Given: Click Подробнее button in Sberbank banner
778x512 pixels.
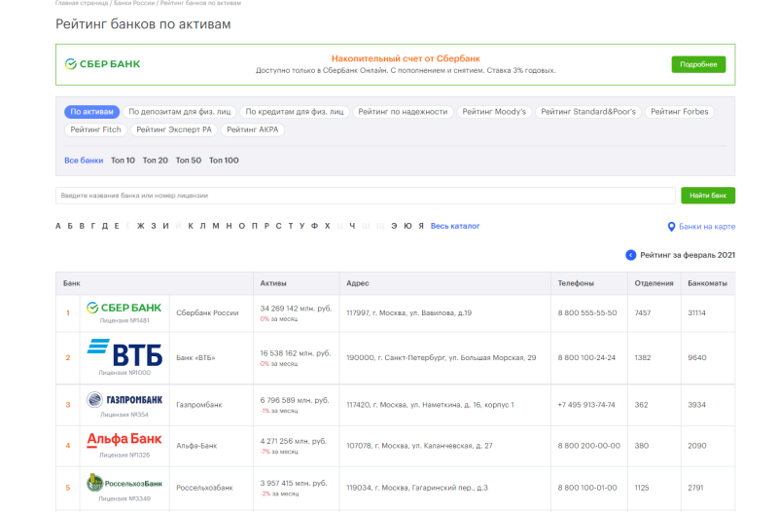Looking at the screenshot, I should (x=698, y=64).
